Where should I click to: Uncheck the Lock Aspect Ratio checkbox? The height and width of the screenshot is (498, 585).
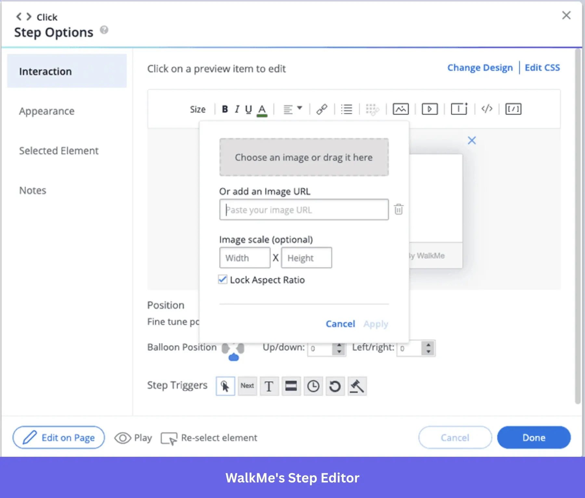click(x=223, y=280)
